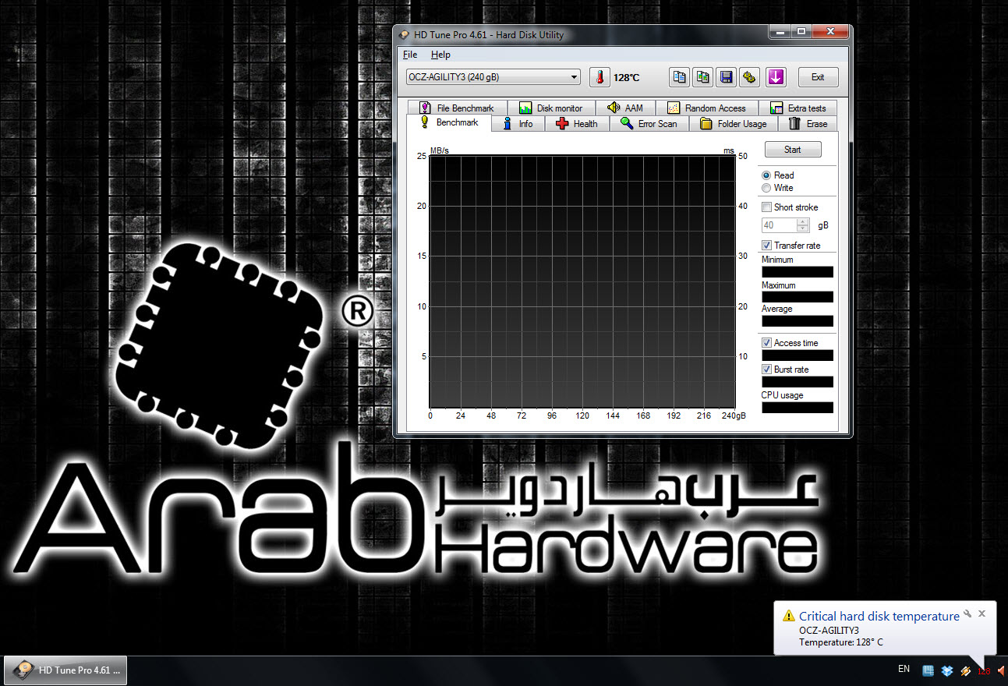Copy results text to clipboard icon
The image size is (1008, 686).
tap(680, 77)
